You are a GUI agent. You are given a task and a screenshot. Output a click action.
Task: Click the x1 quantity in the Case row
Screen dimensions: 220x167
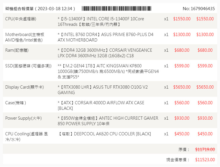tap(166, 103)
